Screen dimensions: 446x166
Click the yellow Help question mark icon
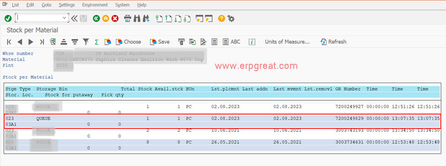221,19
